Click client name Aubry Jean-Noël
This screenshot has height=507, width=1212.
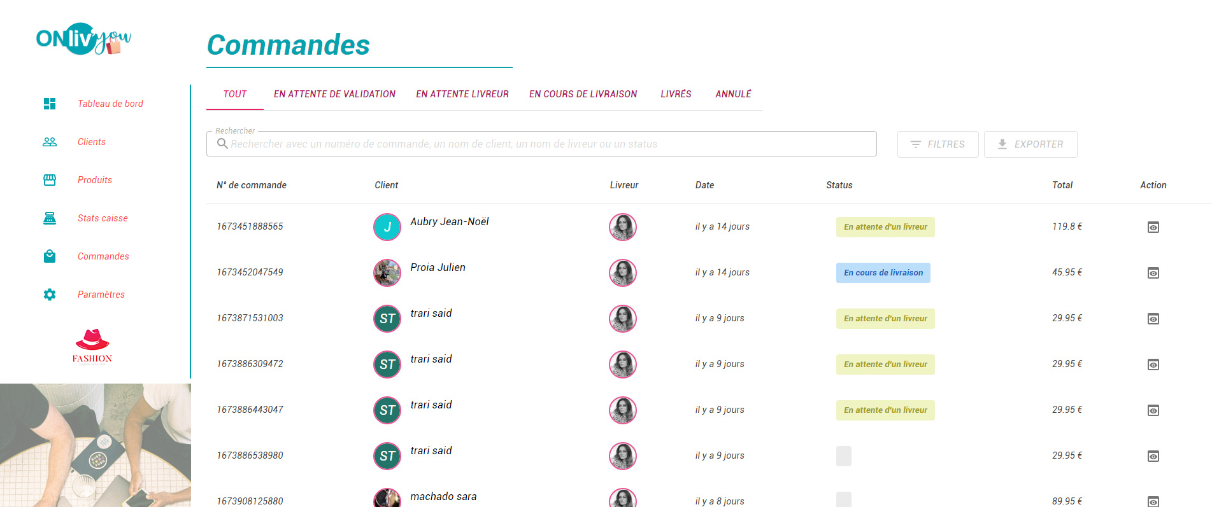pyautogui.click(x=450, y=221)
